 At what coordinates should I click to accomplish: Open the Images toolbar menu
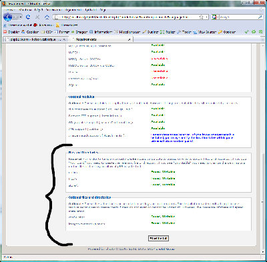(x=79, y=32)
